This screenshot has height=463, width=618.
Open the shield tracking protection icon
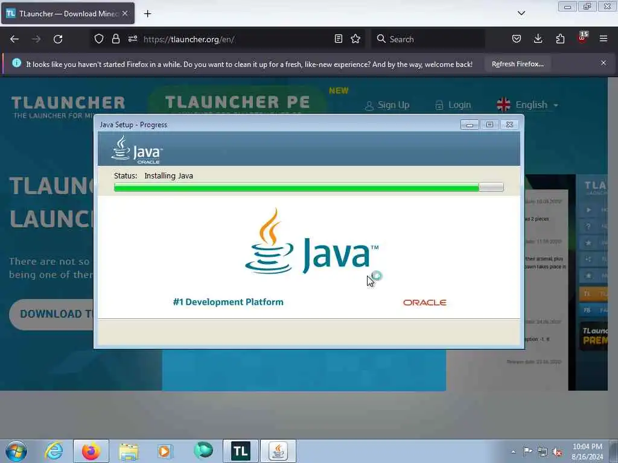click(99, 39)
